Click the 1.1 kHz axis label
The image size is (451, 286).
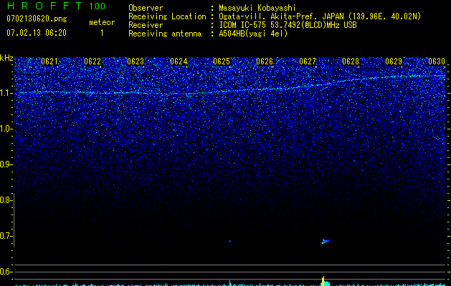tap(6, 93)
